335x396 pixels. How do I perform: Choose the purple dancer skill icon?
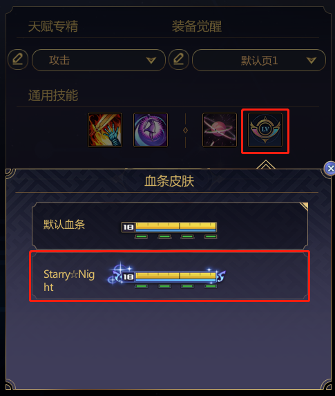point(151,130)
